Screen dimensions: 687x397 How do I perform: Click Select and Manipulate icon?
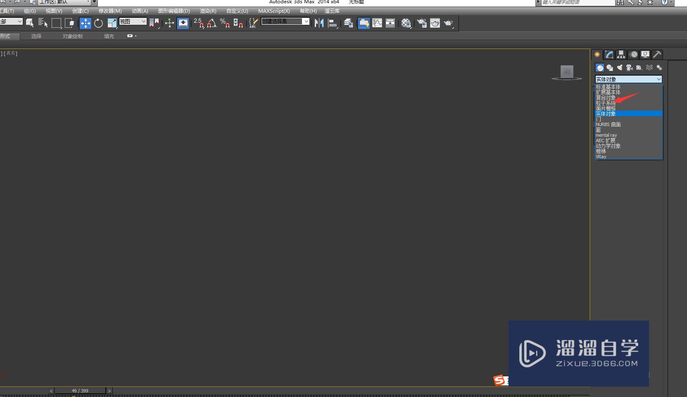169,23
